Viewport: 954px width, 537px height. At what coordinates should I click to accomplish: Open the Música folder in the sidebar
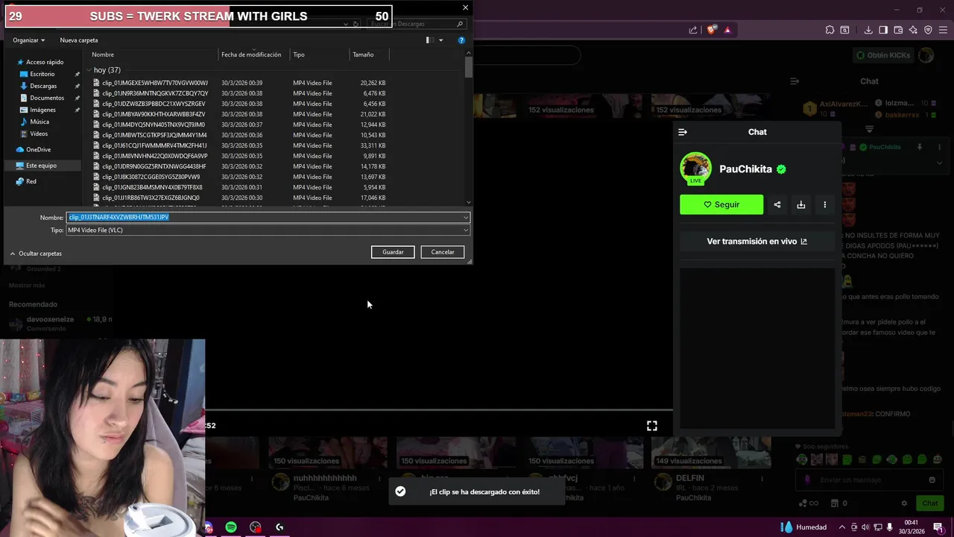coord(40,122)
